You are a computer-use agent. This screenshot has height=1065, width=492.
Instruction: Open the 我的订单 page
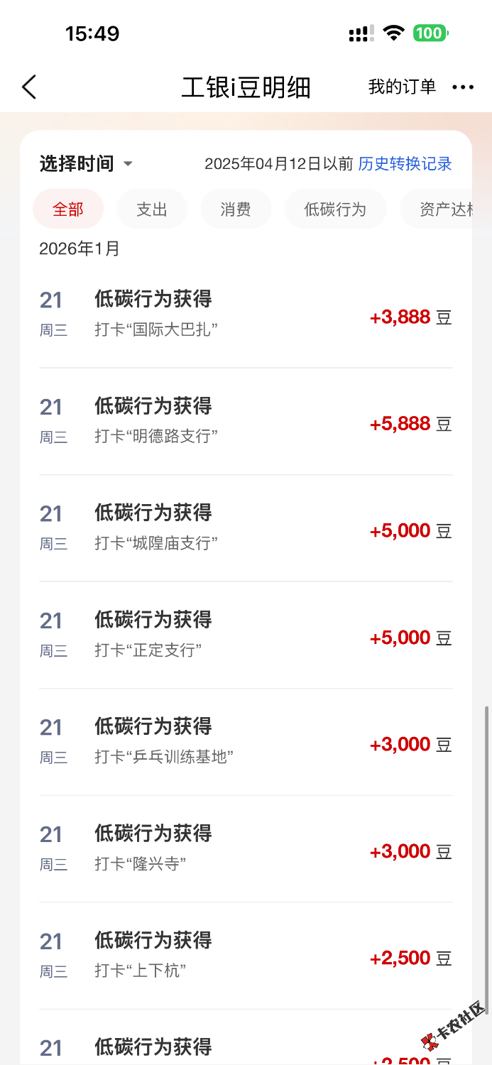pyautogui.click(x=402, y=87)
